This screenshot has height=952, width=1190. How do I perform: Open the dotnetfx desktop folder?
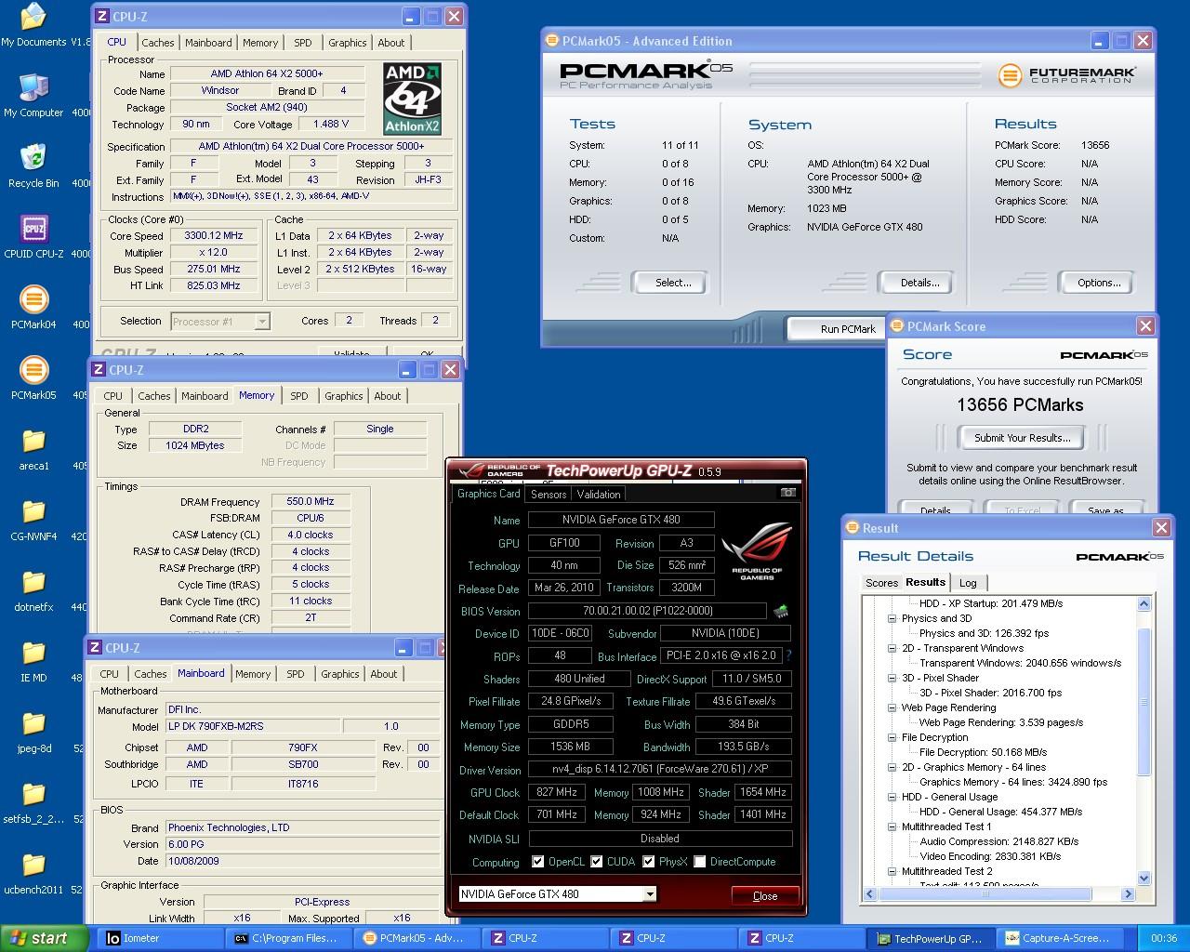pos(33,590)
